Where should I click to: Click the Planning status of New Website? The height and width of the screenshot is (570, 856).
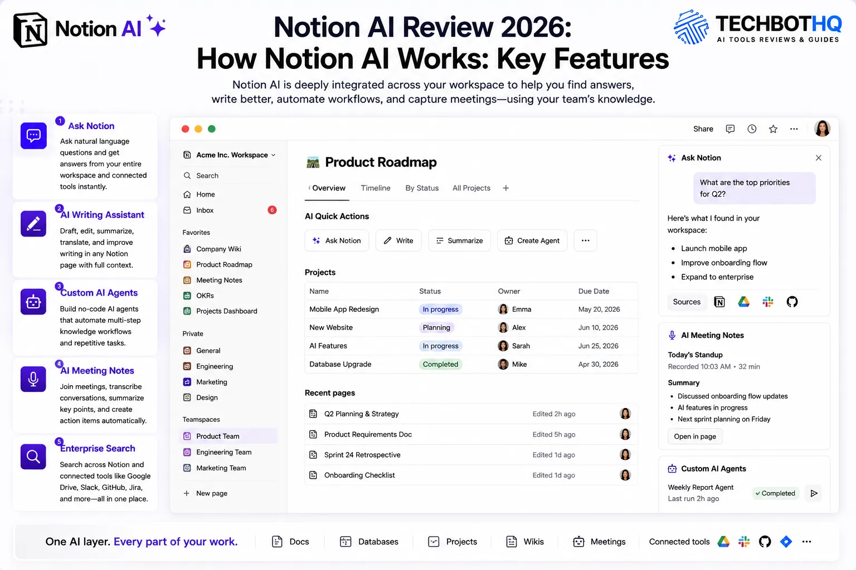point(436,327)
